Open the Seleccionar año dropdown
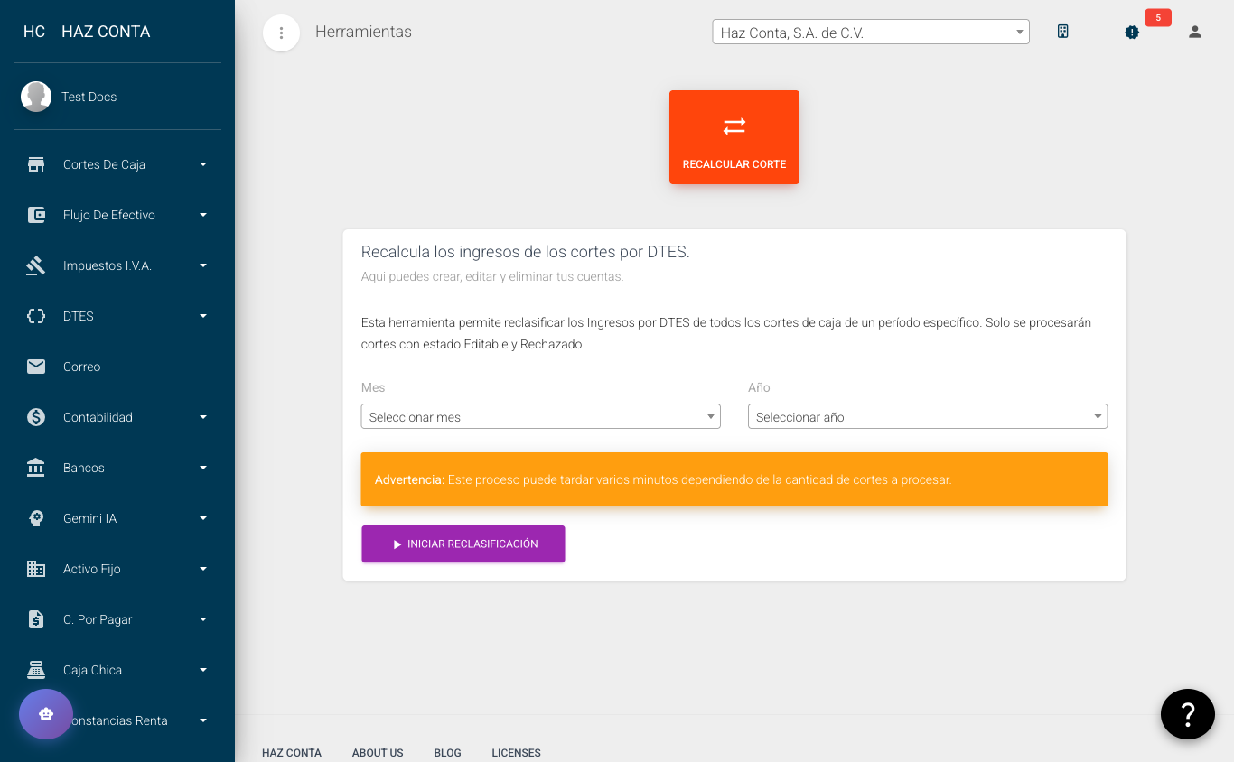Screen dimensions: 1234x762 click(x=927, y=416)
